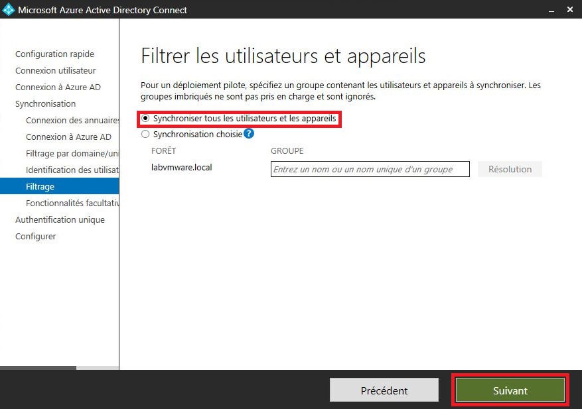This screenshot has width=582, height=409.
Task: Click the sidebar horizontal scrollbar thumb
Action: click(x=38, y=368)
